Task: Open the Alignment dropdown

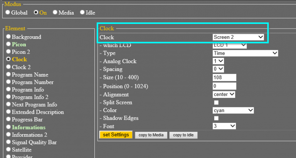Action: point(224,94)
